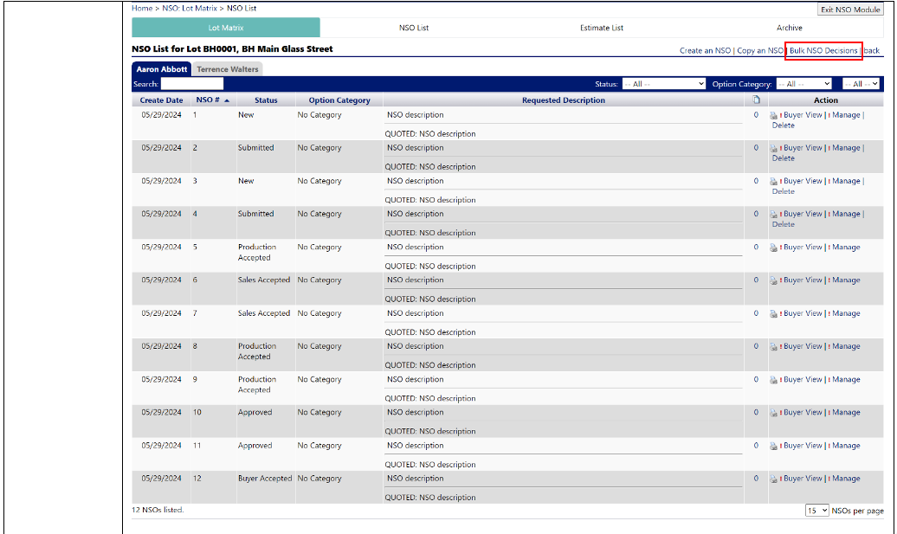Screen dimensions: 897x534
Task: Click the print icon in NSO 12 row
Action: pyautogui.click(x=773, y=479)
